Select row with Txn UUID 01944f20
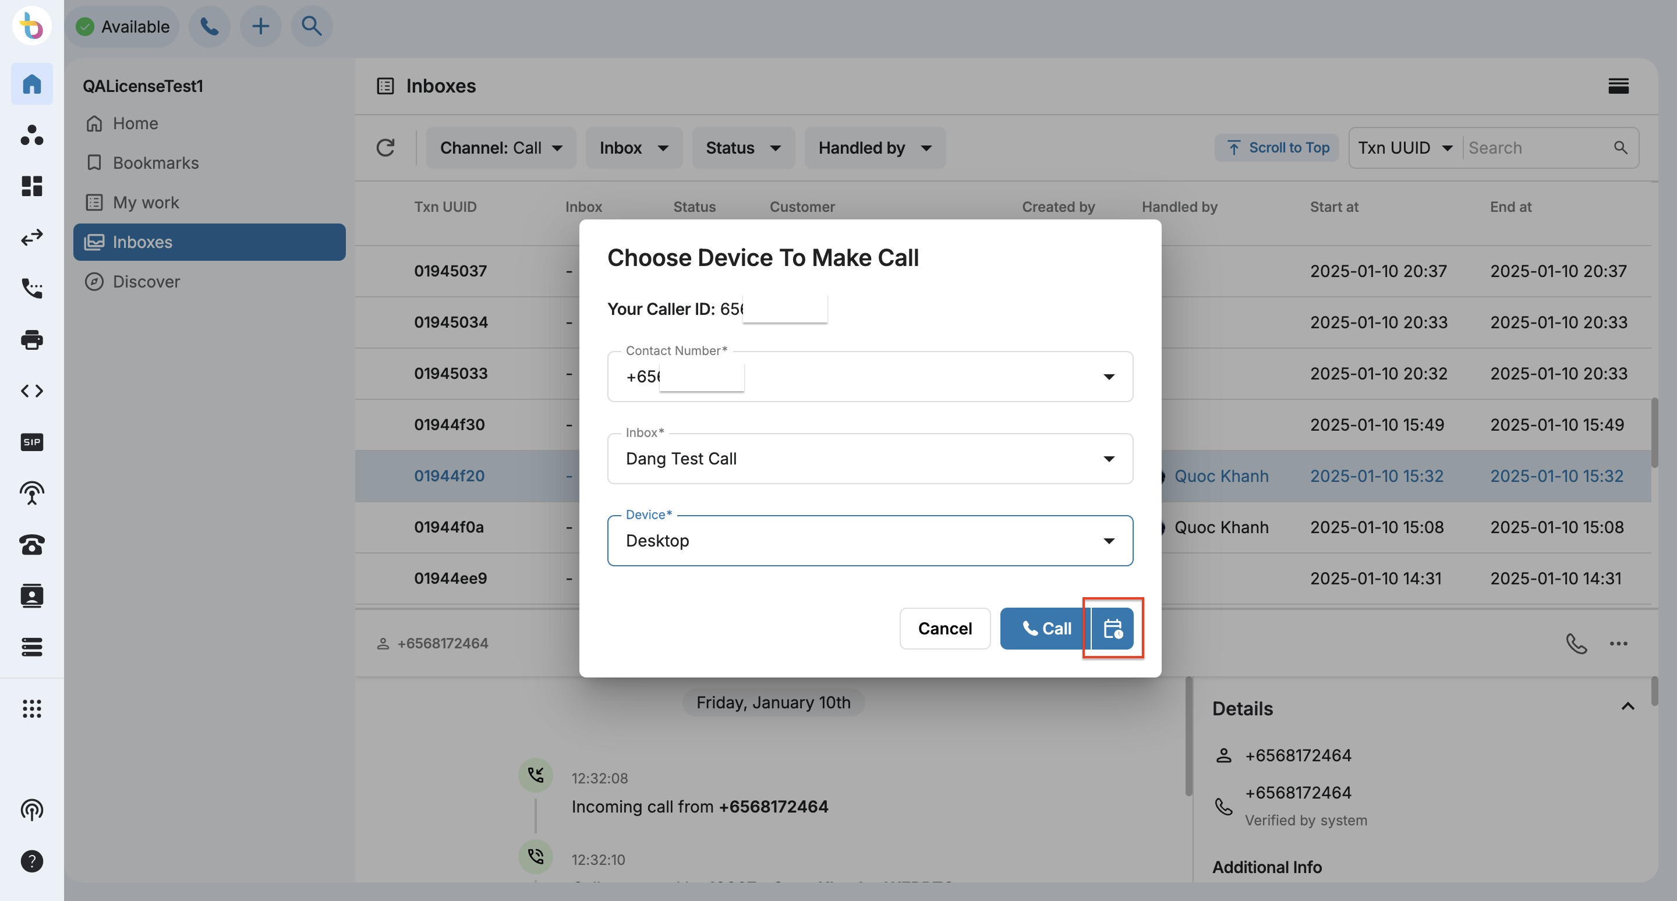The height and width of the screenshot is (901, 1677). 1003,476
